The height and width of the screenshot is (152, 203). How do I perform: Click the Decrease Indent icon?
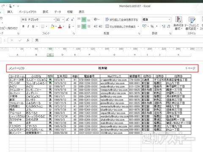point(96,26)
